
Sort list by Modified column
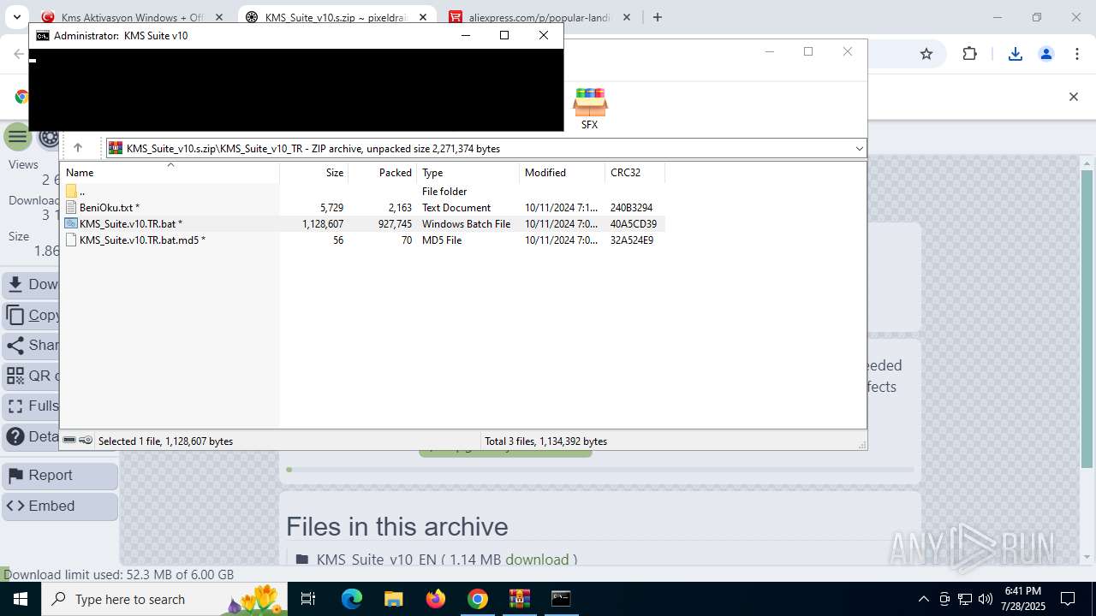coord(562,173)
